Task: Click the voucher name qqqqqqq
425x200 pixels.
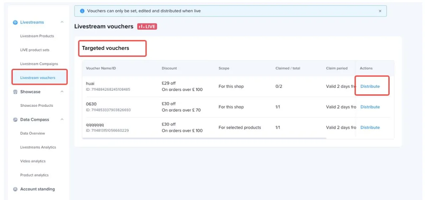Action: (x=95, y=125)
